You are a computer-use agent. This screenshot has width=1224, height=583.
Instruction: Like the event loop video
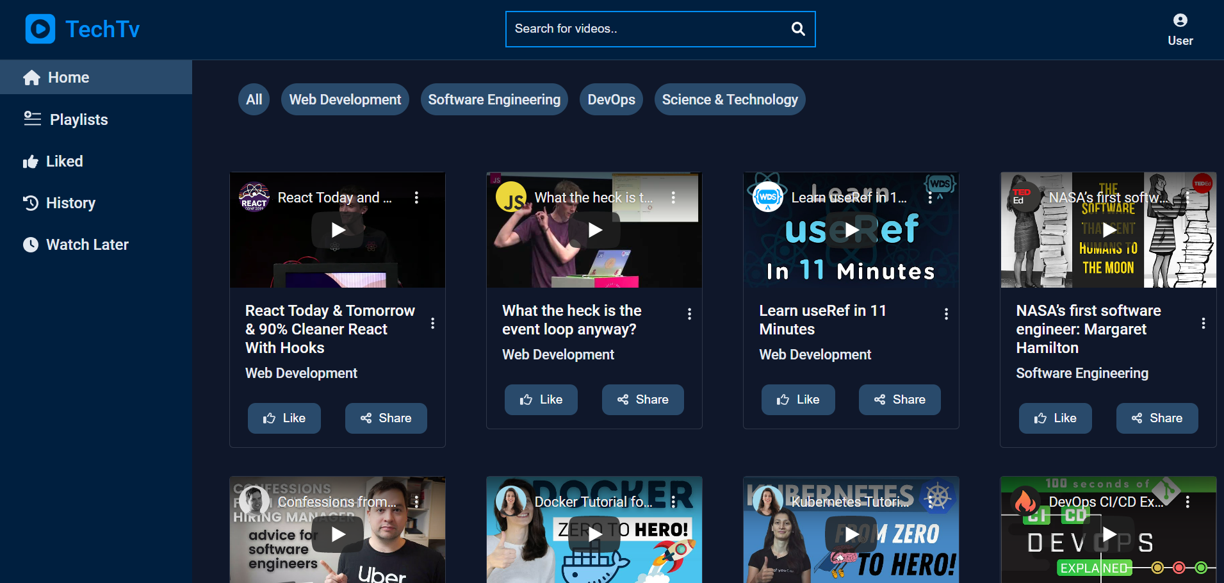(x=541, y=400)
